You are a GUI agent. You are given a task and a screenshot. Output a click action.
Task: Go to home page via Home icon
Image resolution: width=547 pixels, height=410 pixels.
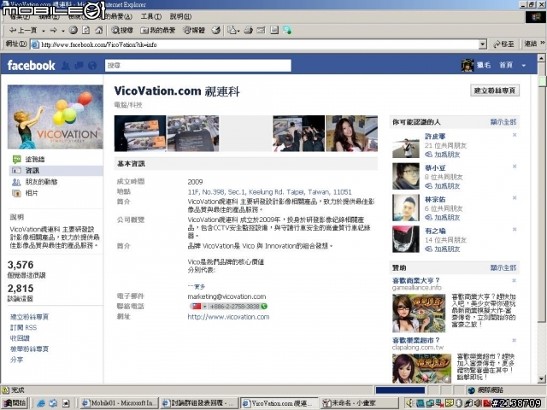(x=99, y=31)
